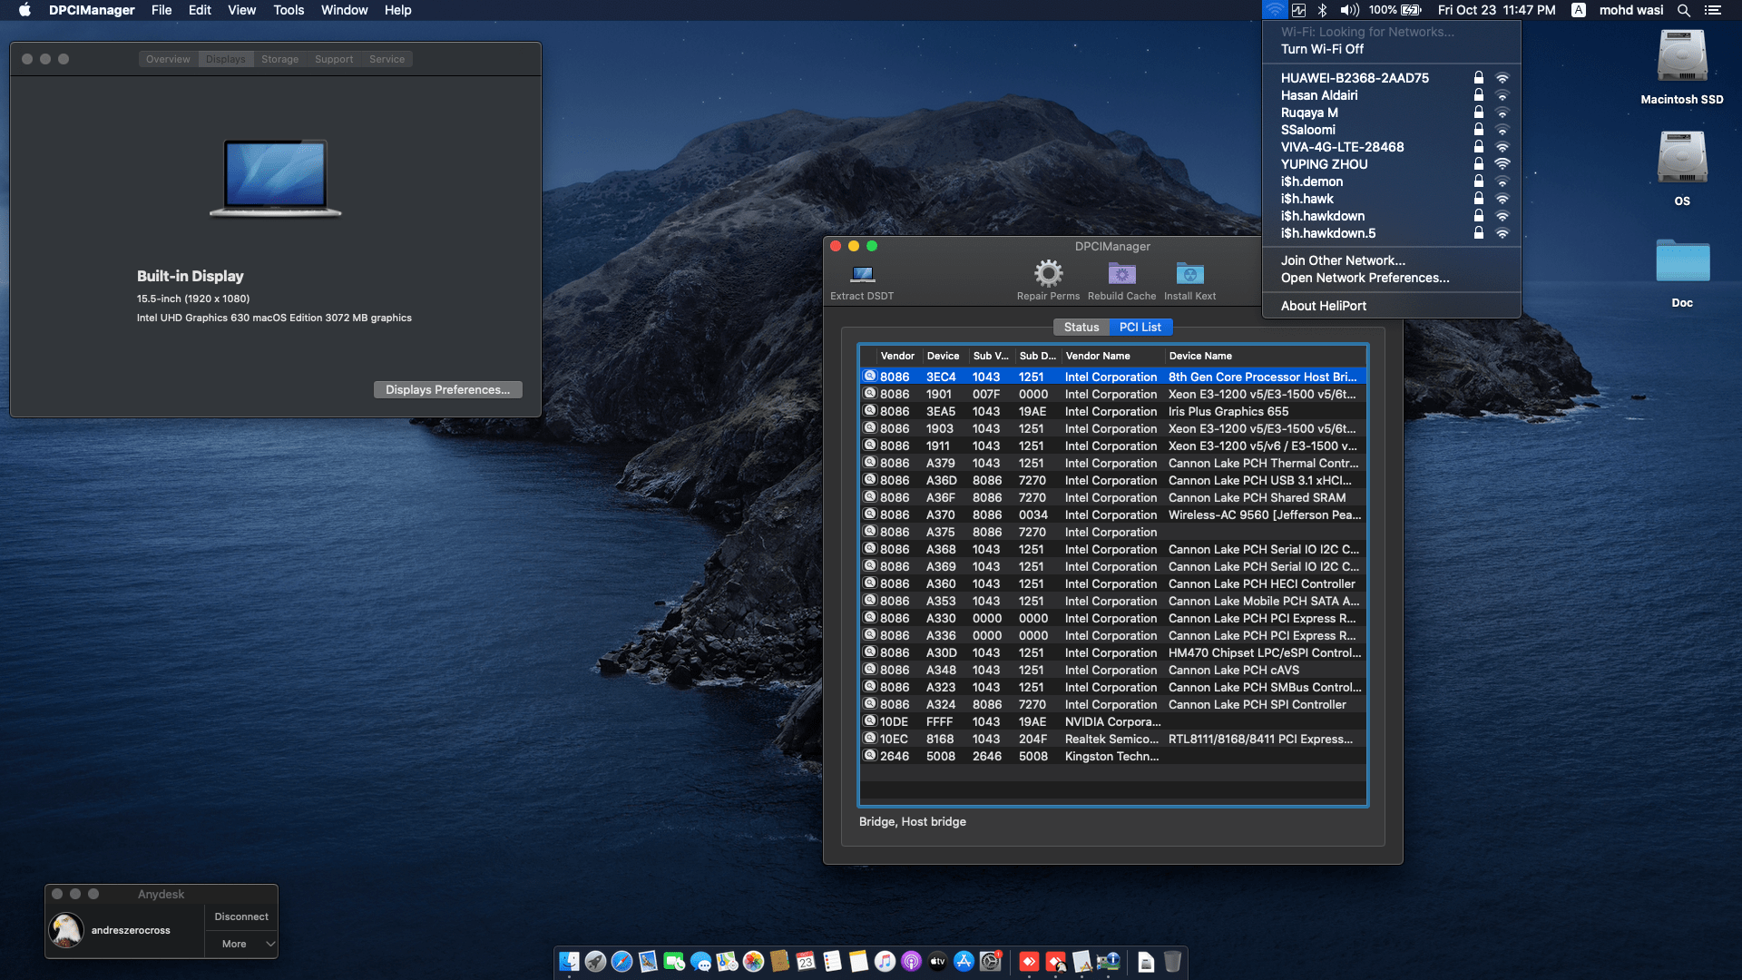Click the battery status icon

click(1411, 10)
